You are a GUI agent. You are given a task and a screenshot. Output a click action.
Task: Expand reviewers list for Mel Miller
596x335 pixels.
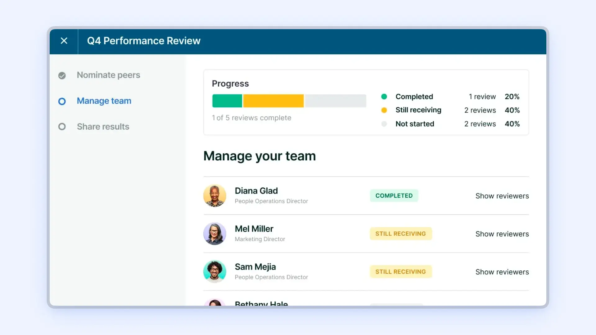coord(502,234)
